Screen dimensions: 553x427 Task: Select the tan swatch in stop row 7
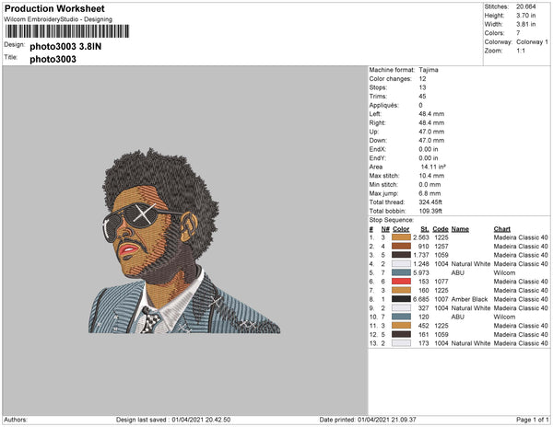(x=401, y=291)
